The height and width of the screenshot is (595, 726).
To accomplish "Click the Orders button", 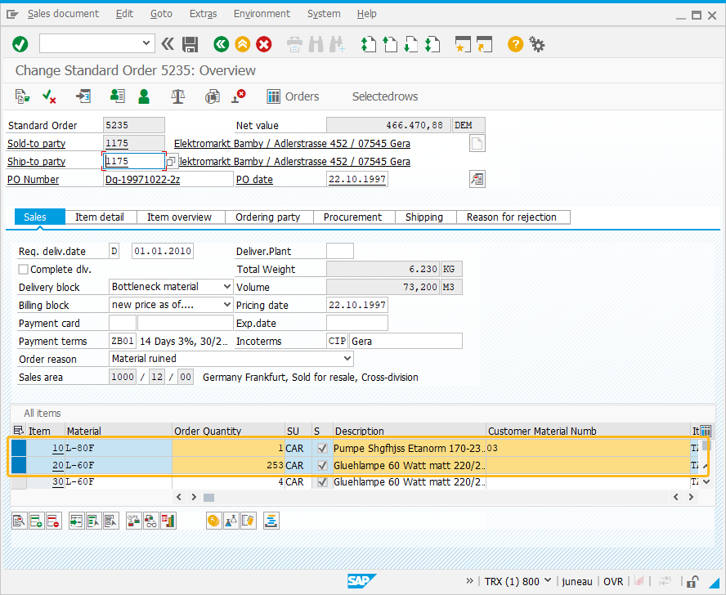I will click(293, 96).
